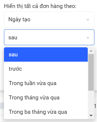This screenshot has height=122, width=97.
Task: Pick 'Trong tháng vừa qua' from the list
Action: point(46,98)
